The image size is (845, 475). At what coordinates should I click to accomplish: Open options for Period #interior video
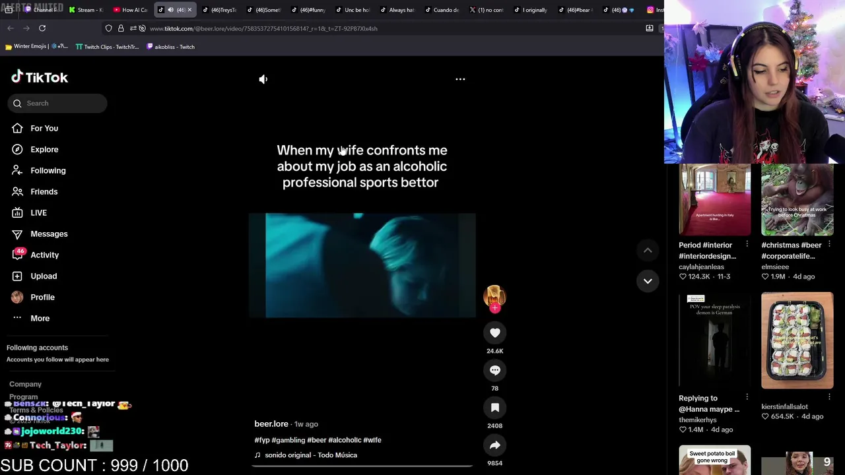point(747,244)
